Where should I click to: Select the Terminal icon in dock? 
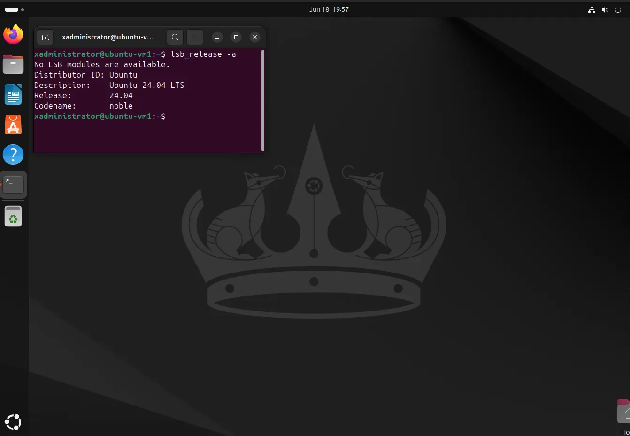coord(13,185)
